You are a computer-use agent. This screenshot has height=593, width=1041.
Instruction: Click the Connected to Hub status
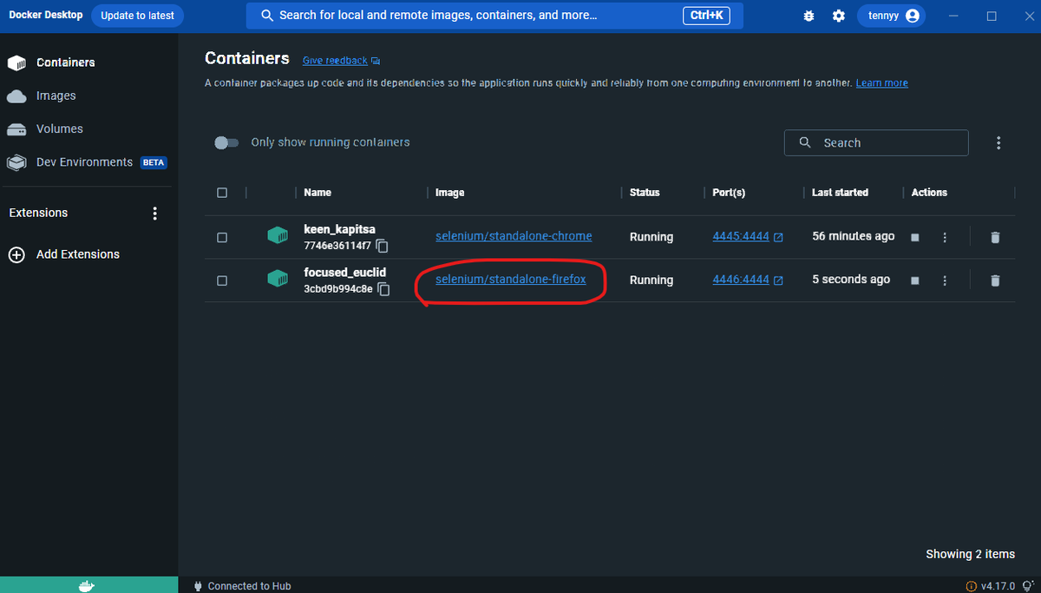tap(242, 586)
